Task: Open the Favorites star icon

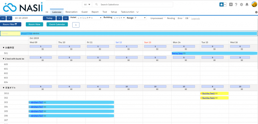Action: point(221,5)
